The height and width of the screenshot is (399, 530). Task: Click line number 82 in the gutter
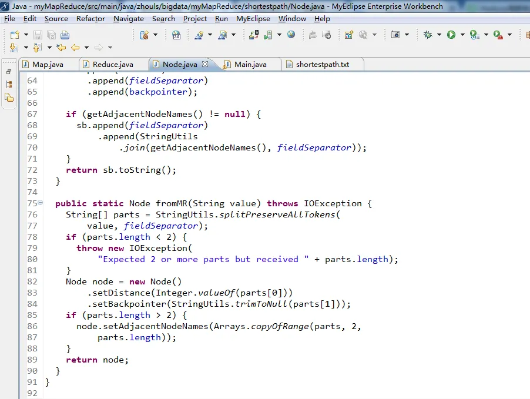[32, 281]
